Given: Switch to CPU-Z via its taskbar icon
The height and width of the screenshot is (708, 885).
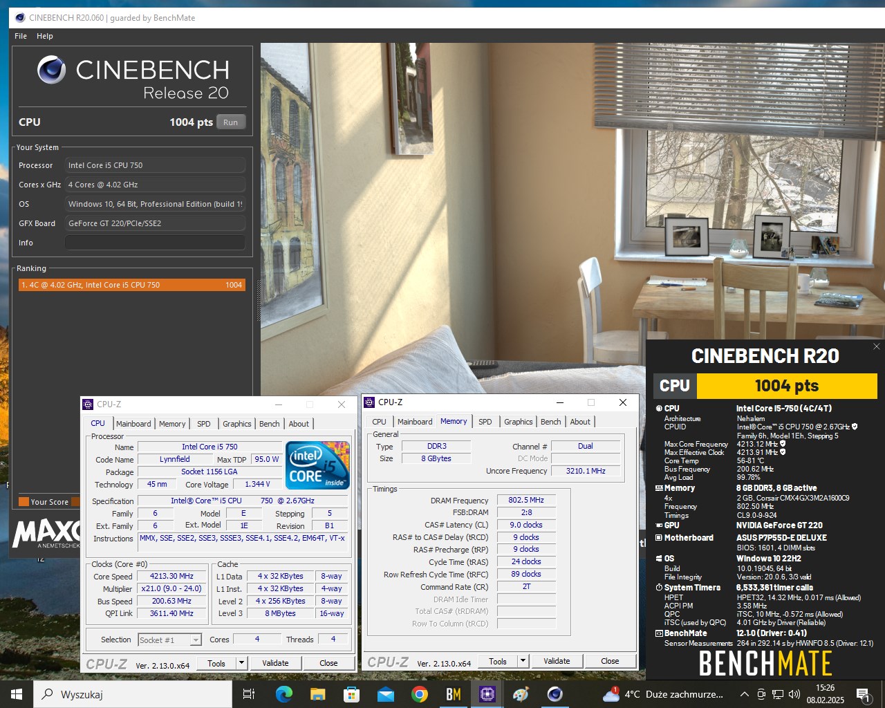Looking at the screenshot, I should [x=487, y=694].
